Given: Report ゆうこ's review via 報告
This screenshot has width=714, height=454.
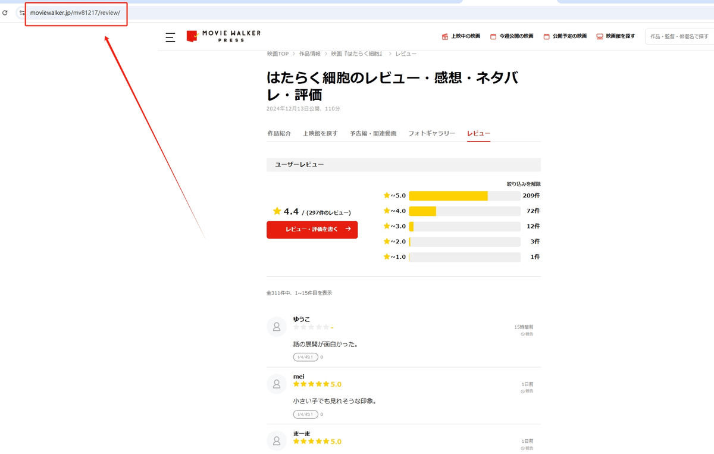Looking at the screenshot, I should click(527, 334).
